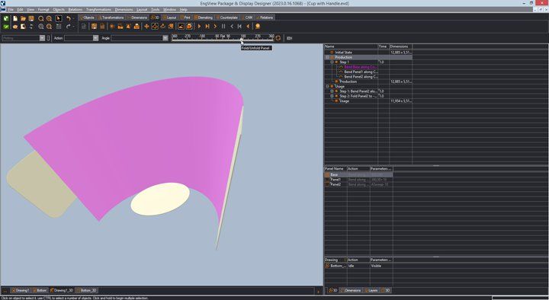Select the Panel1 row in panel list

pos(358,180)
